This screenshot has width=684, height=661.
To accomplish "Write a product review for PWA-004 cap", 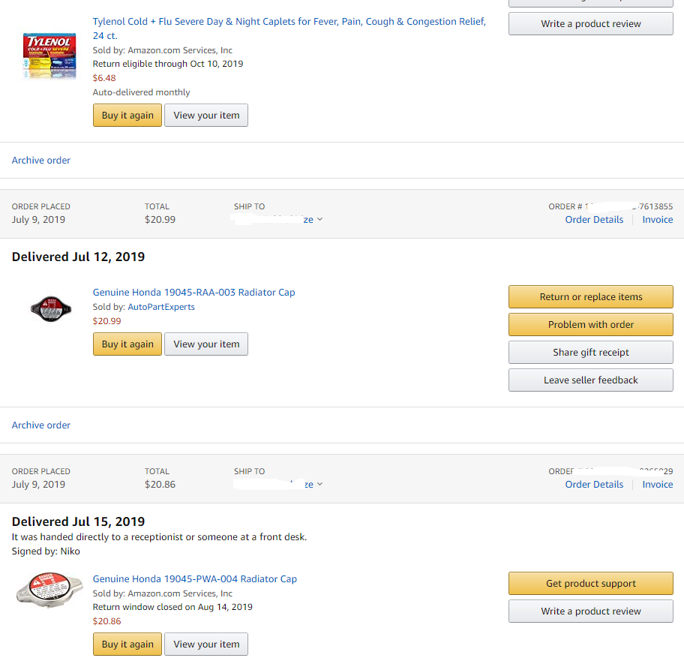I will (590, 611).
